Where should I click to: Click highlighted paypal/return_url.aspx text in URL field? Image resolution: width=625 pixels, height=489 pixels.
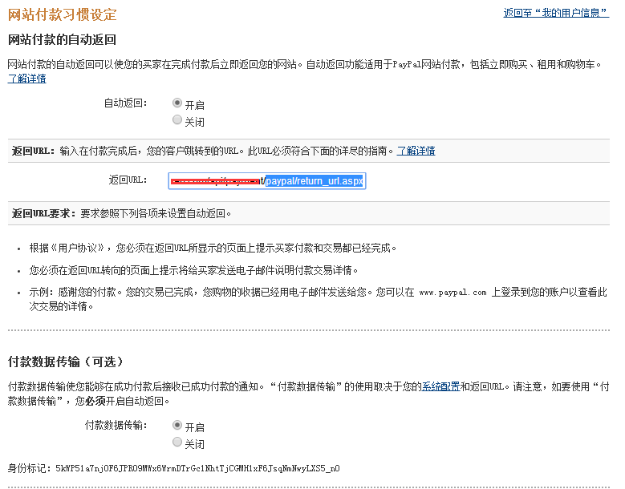[315, 181]
